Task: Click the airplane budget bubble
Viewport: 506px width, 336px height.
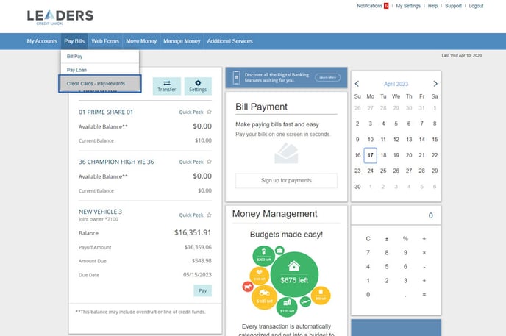Action: (x=305, y=301)
